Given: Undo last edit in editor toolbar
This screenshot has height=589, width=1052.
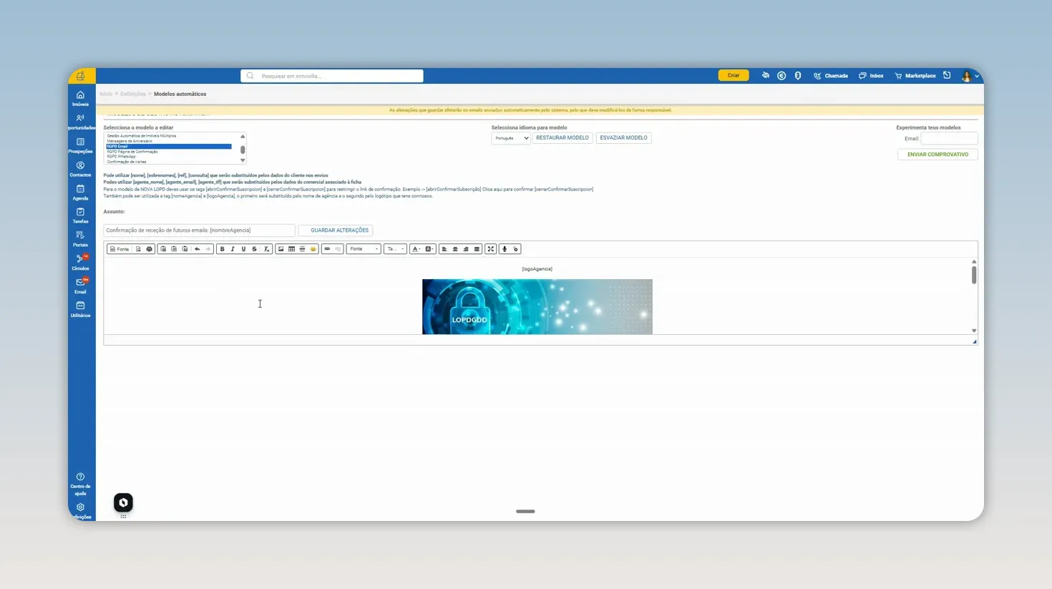Looking at the screenshot, I should coord(198,249).
